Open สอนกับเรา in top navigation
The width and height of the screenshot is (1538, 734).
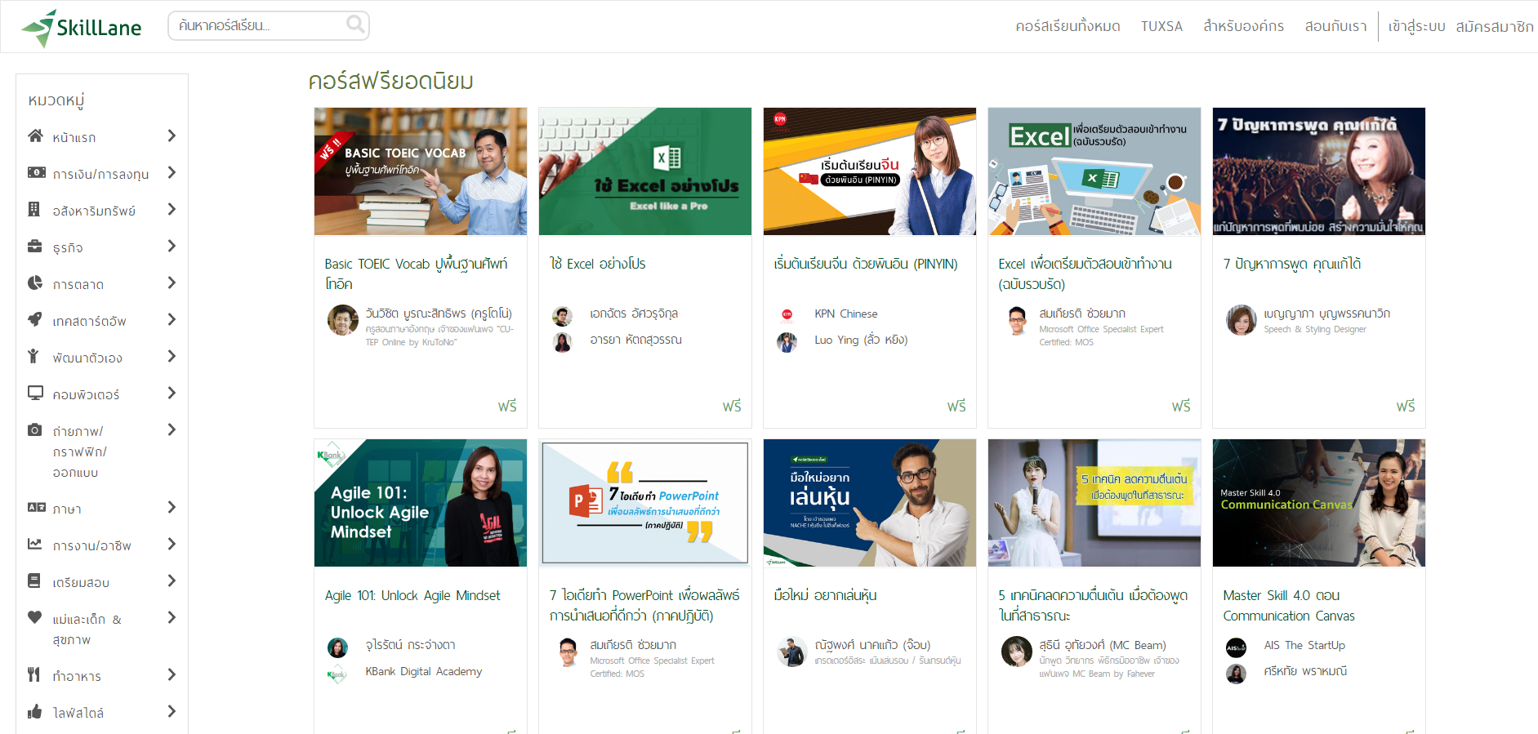1335,26
